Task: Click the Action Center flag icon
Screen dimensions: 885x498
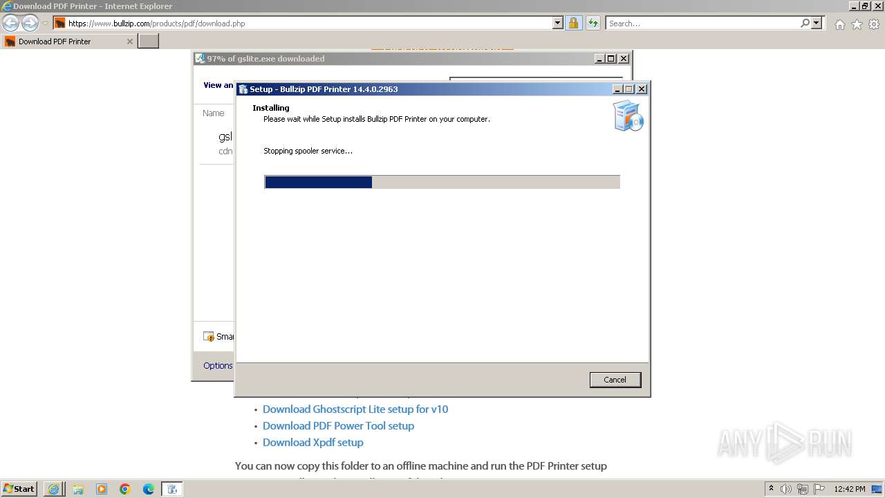Action: 819,489
